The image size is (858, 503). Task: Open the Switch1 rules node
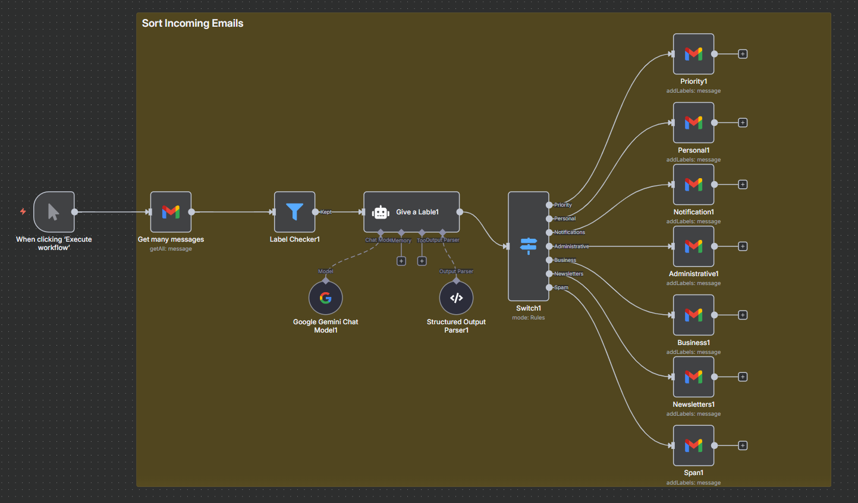coord(528,246)
